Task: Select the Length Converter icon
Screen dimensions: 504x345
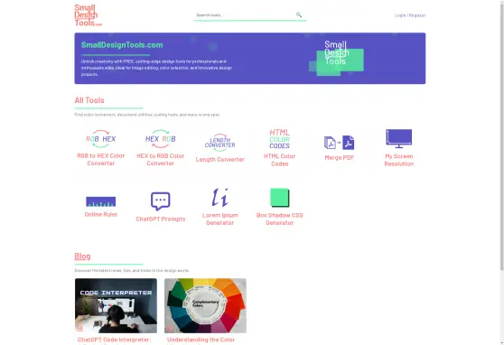Action: point(219,143)
